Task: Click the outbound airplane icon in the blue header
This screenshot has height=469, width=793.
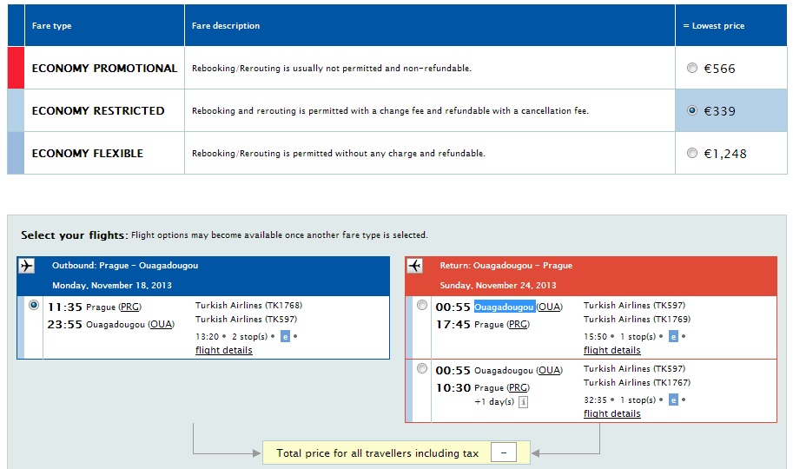Action: tap(26, 266)
